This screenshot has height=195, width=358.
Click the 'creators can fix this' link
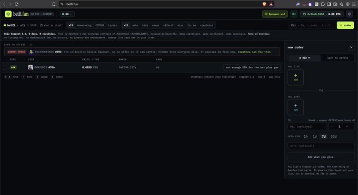coord(254,52)
